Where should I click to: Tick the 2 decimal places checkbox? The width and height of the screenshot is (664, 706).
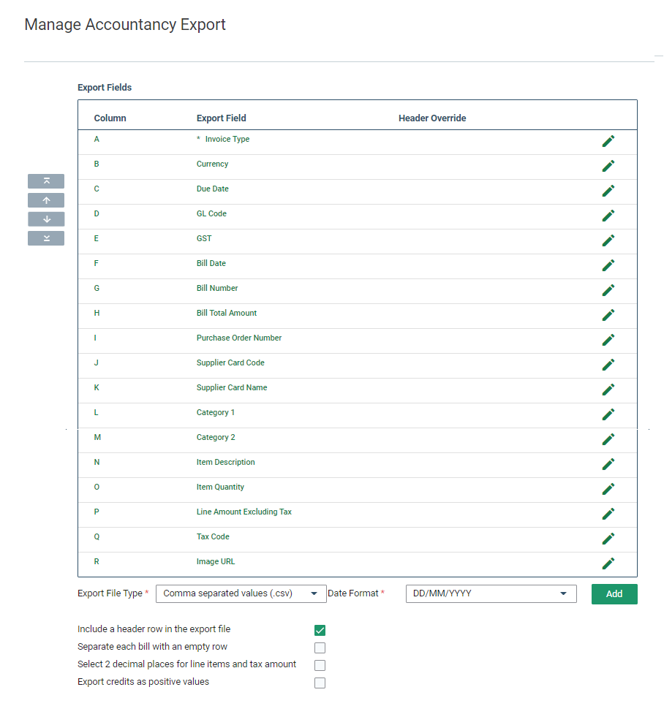320,666
